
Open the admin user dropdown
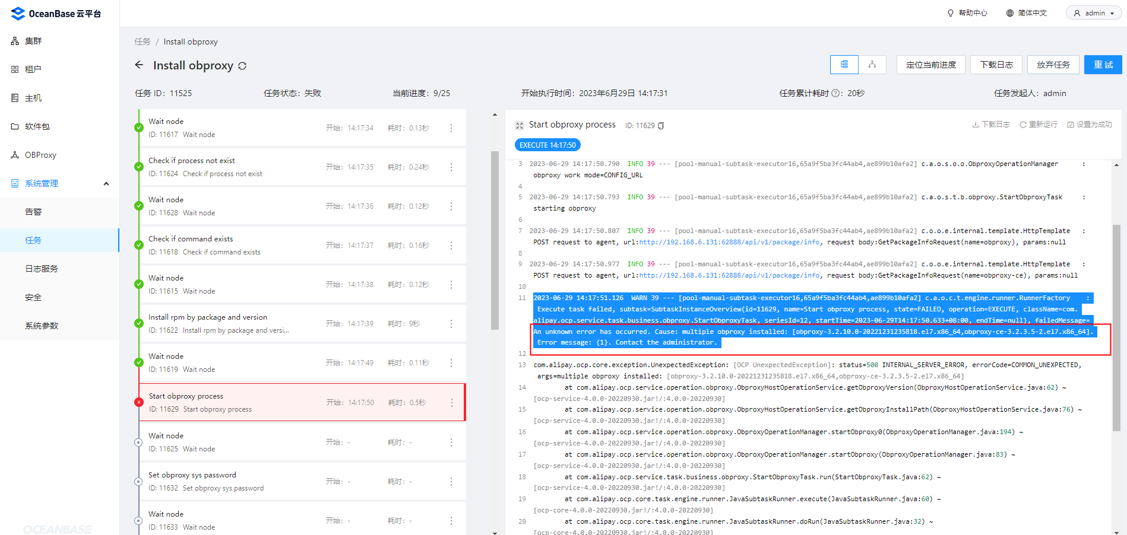1094,13
